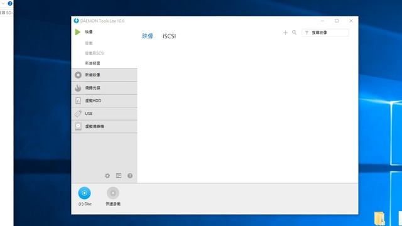The image size is (402, 226).
Task: Open the 虛擬燒錄機 section label
Action: click(94, 127)
